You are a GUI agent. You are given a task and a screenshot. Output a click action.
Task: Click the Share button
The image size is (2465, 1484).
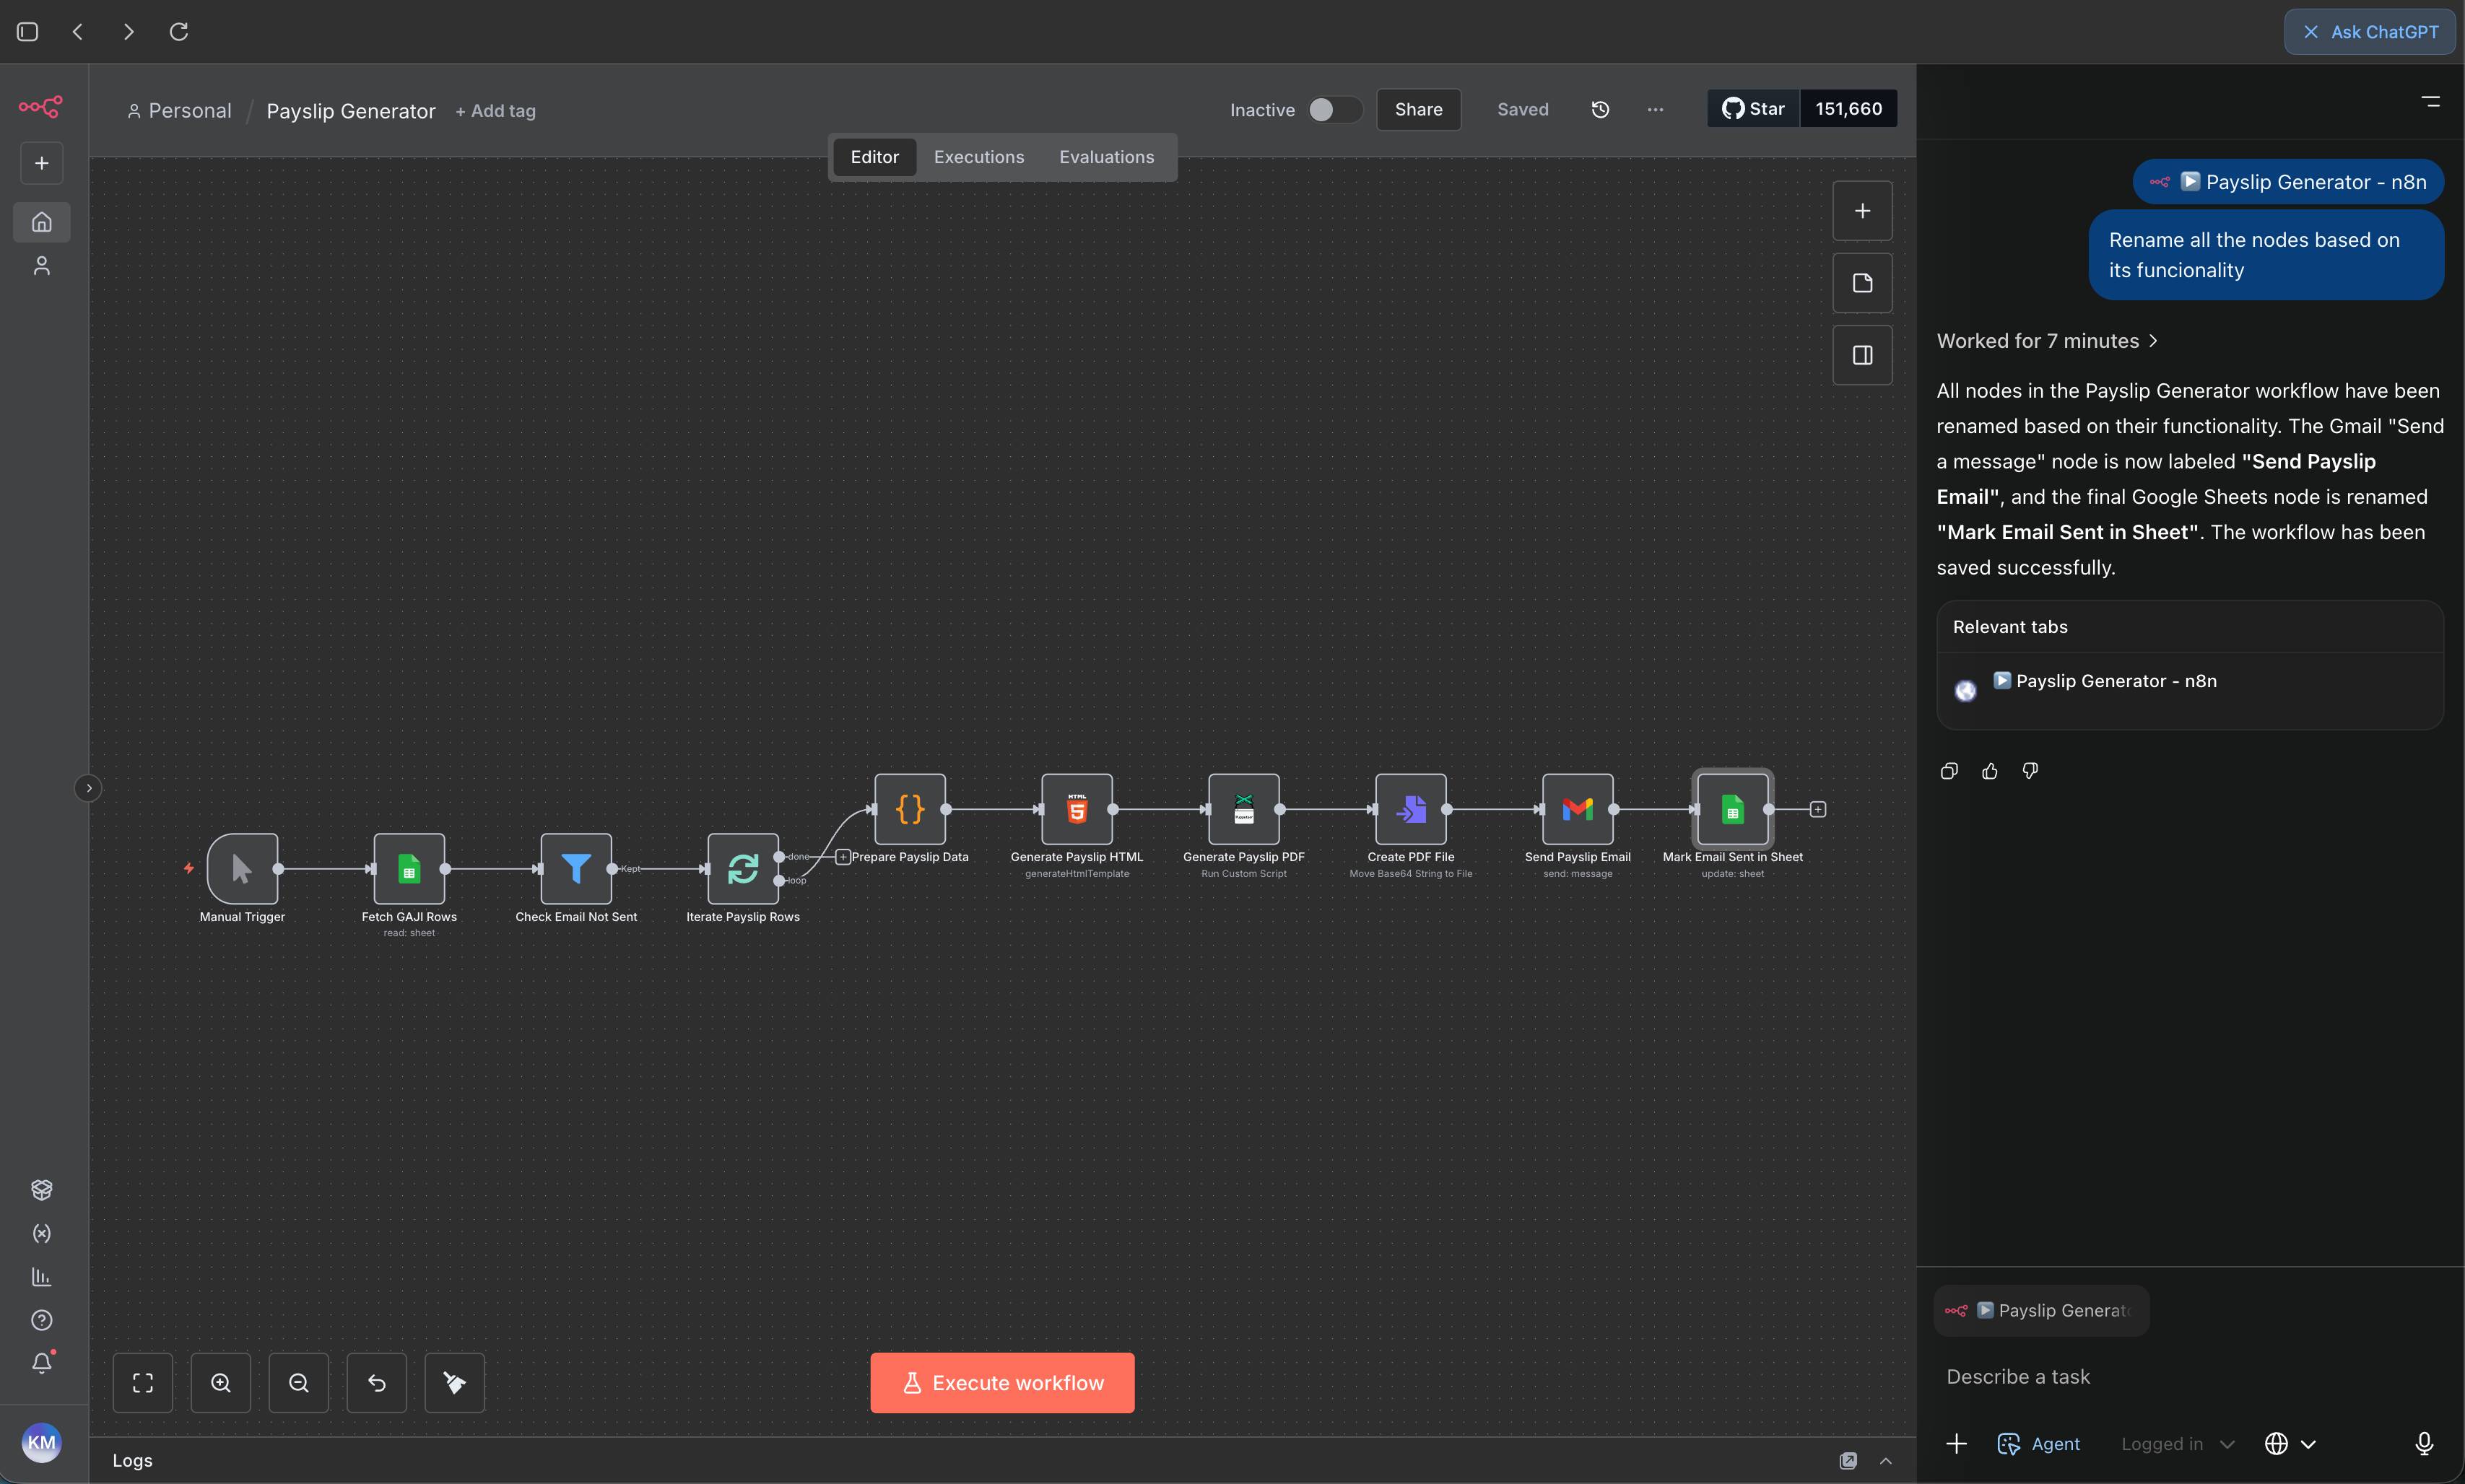[x=1418, y=110]
